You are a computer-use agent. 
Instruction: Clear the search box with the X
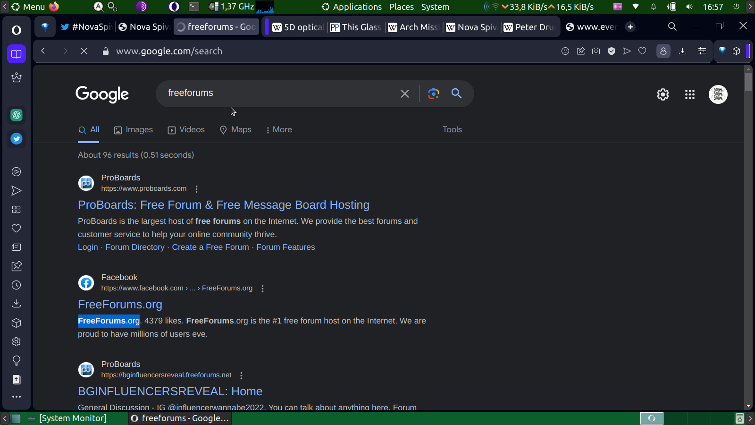click(405, 93)
